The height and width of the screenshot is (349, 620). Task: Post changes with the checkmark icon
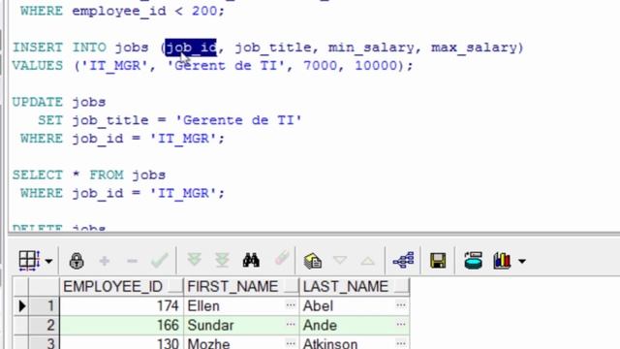160,261
